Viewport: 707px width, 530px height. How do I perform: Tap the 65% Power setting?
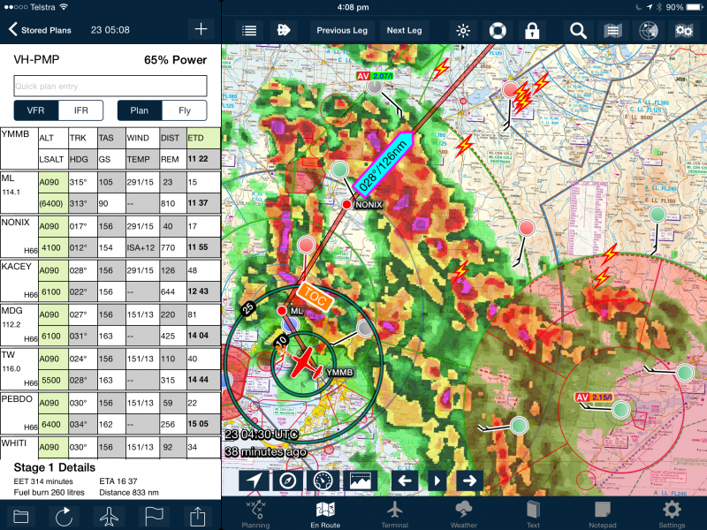[175, 60]
